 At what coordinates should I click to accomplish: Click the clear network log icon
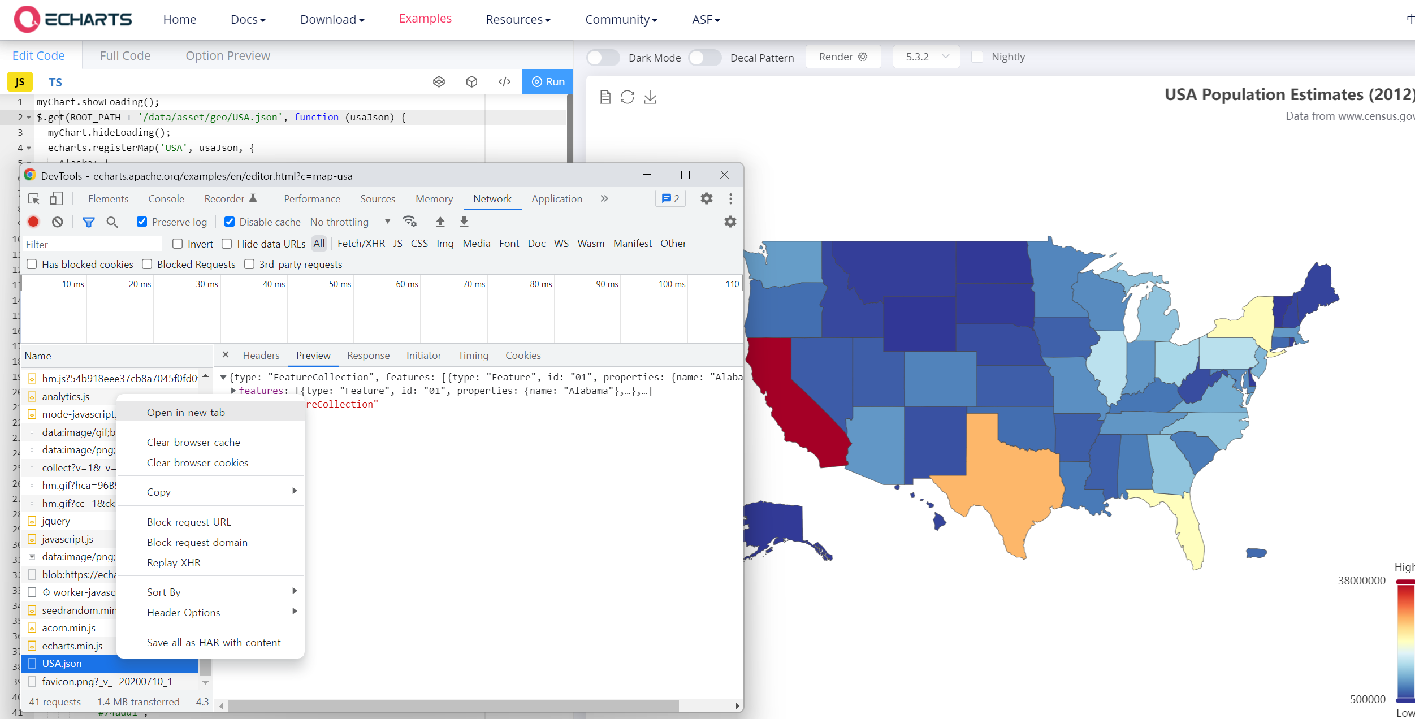(57, 222)
